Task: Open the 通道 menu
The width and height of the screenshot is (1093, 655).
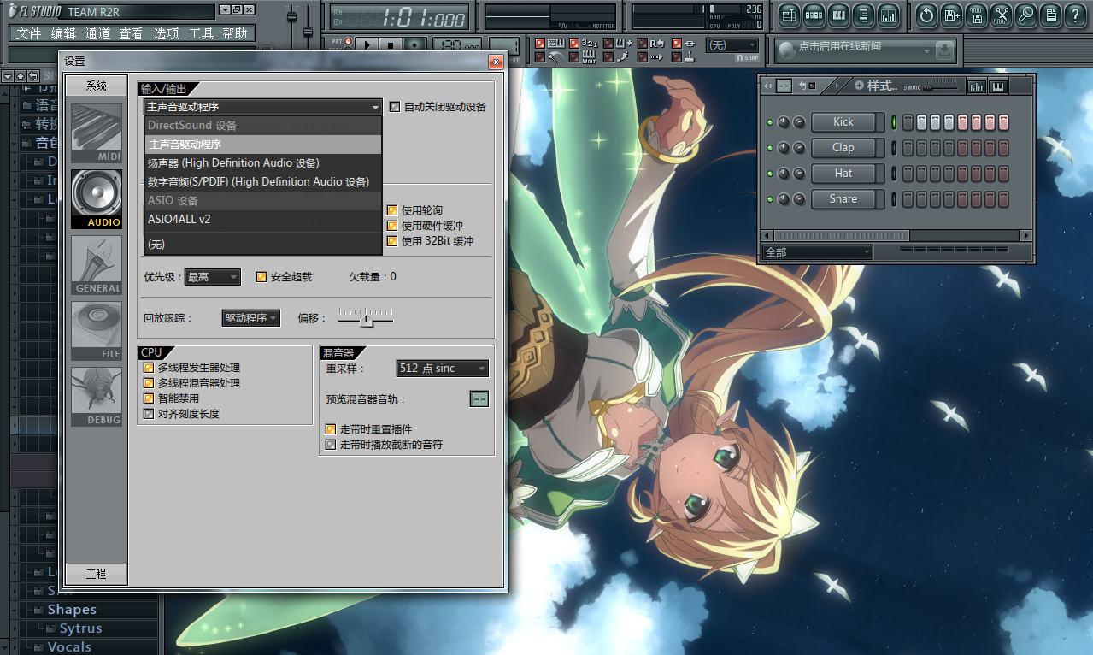Action: tap(97, 33)
